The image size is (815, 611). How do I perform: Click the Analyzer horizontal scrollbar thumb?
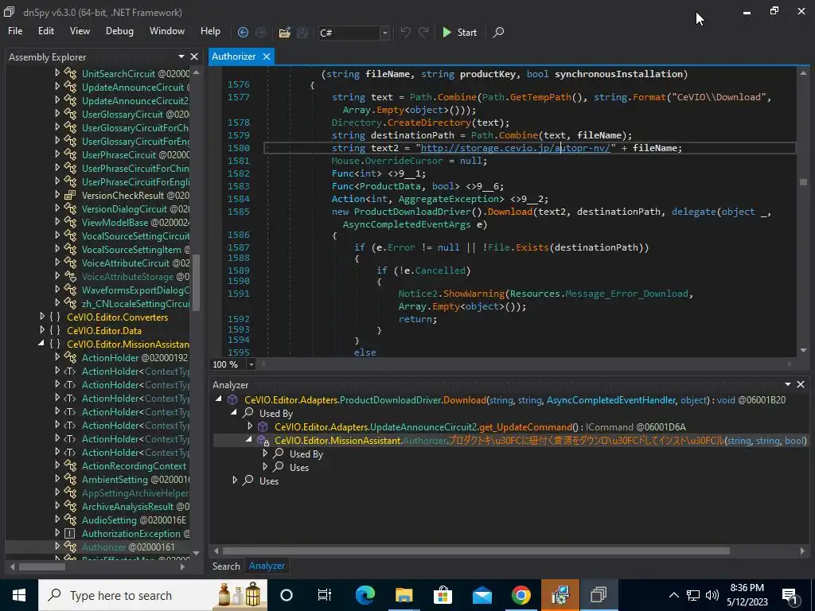click(476, 551)
